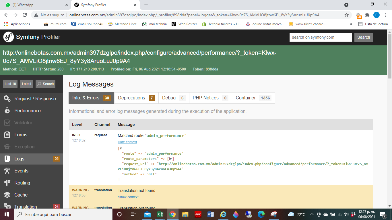Open the Container log tab

pyautogui.click(x=253, y=98)
